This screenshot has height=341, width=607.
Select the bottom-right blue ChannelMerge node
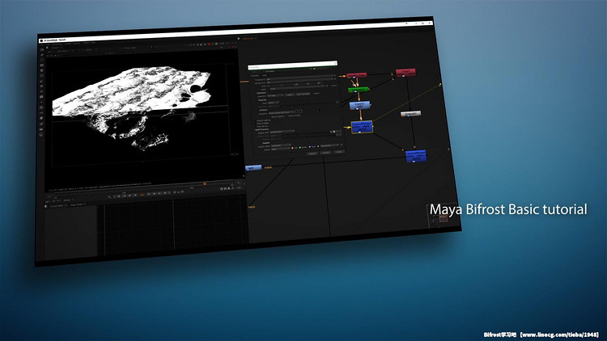[416, 156]
